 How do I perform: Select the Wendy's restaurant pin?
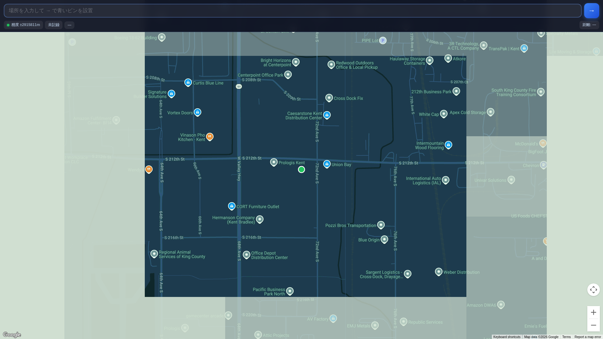point(149,169)
